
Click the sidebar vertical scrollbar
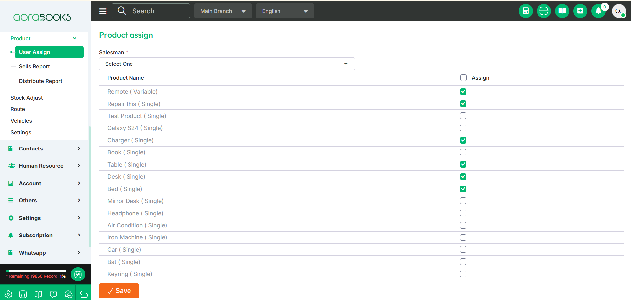[90, 187]
